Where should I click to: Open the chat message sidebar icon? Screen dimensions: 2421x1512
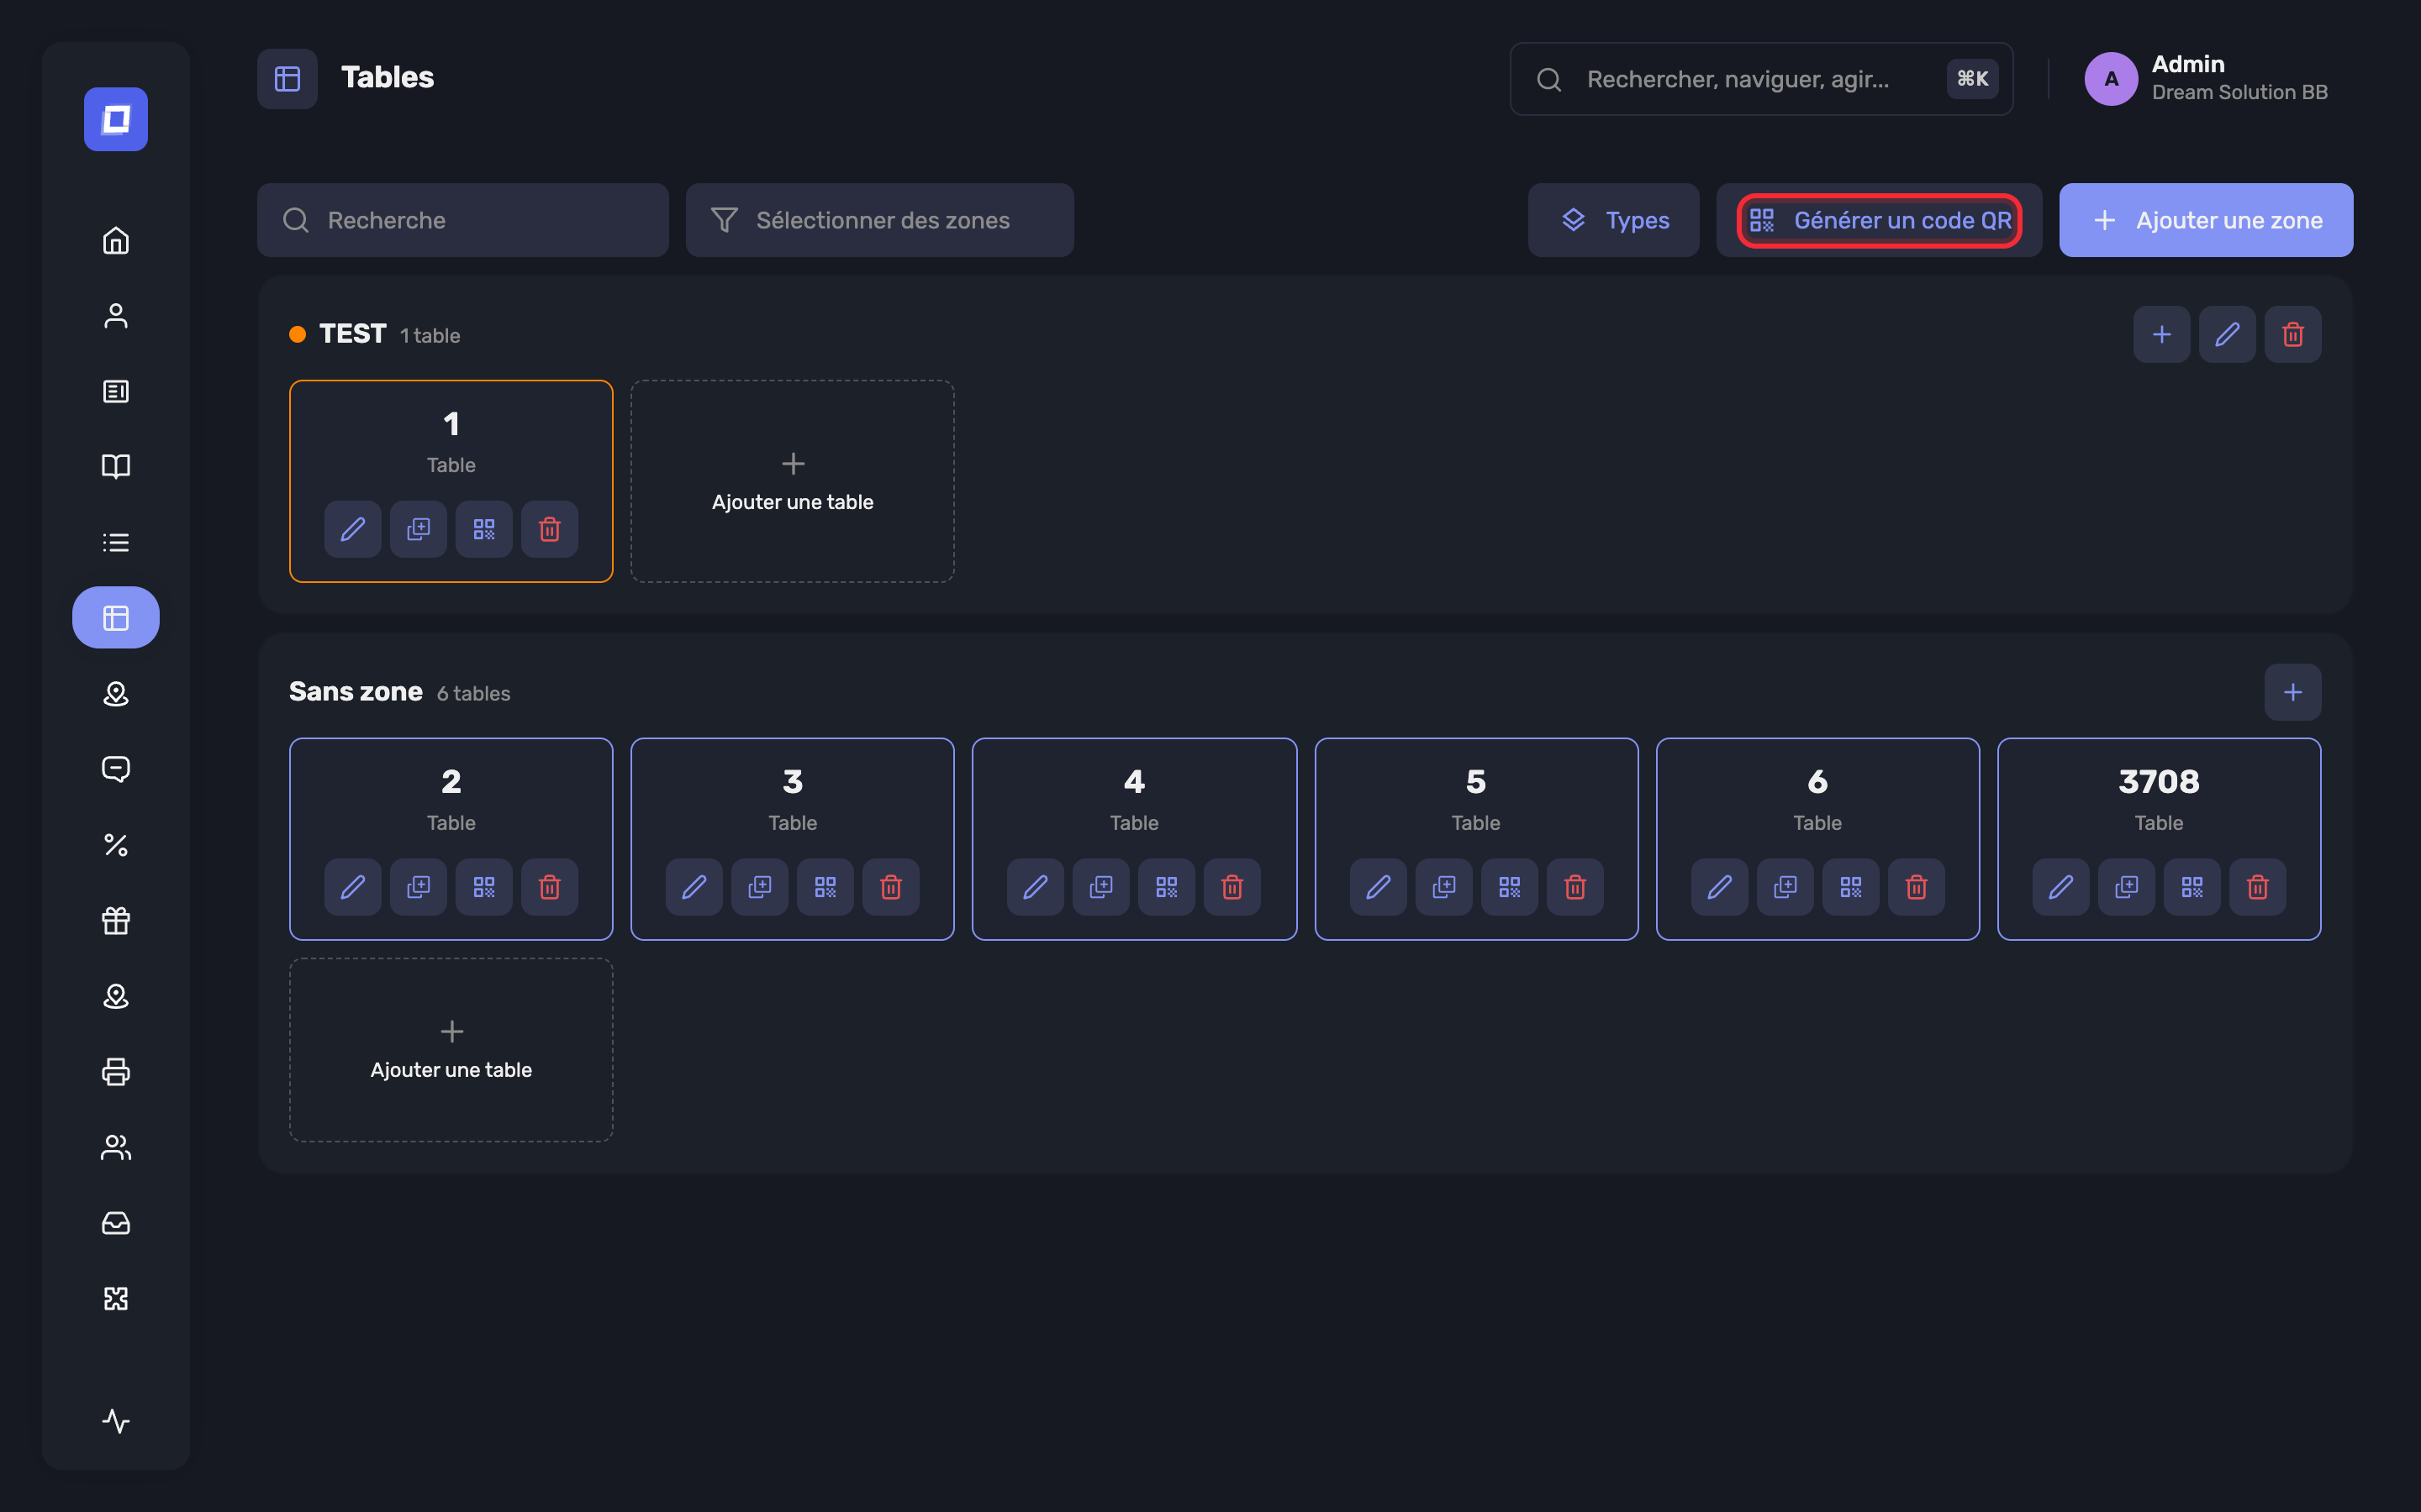click(x=116, y=769)
